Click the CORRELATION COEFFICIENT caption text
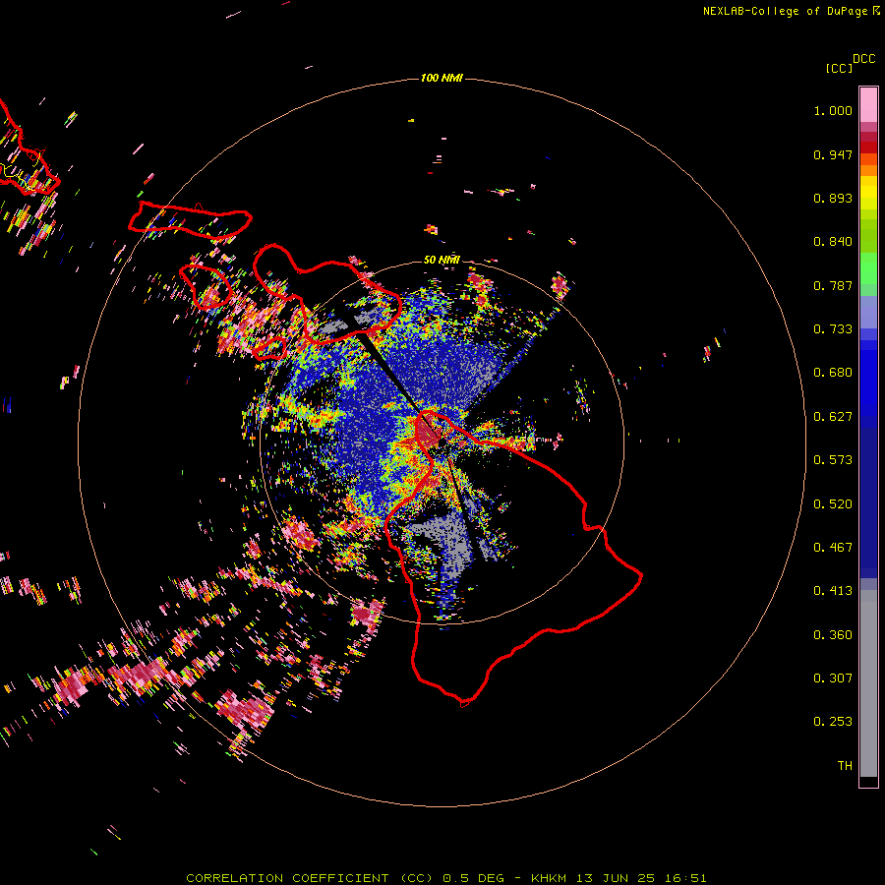The image size is (885, 885). click(x=287, y=878)
